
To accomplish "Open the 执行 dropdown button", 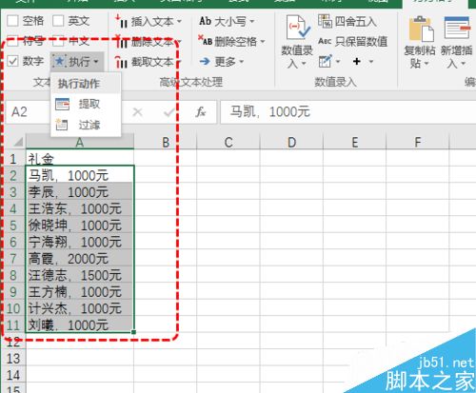I will pos(77,62).
